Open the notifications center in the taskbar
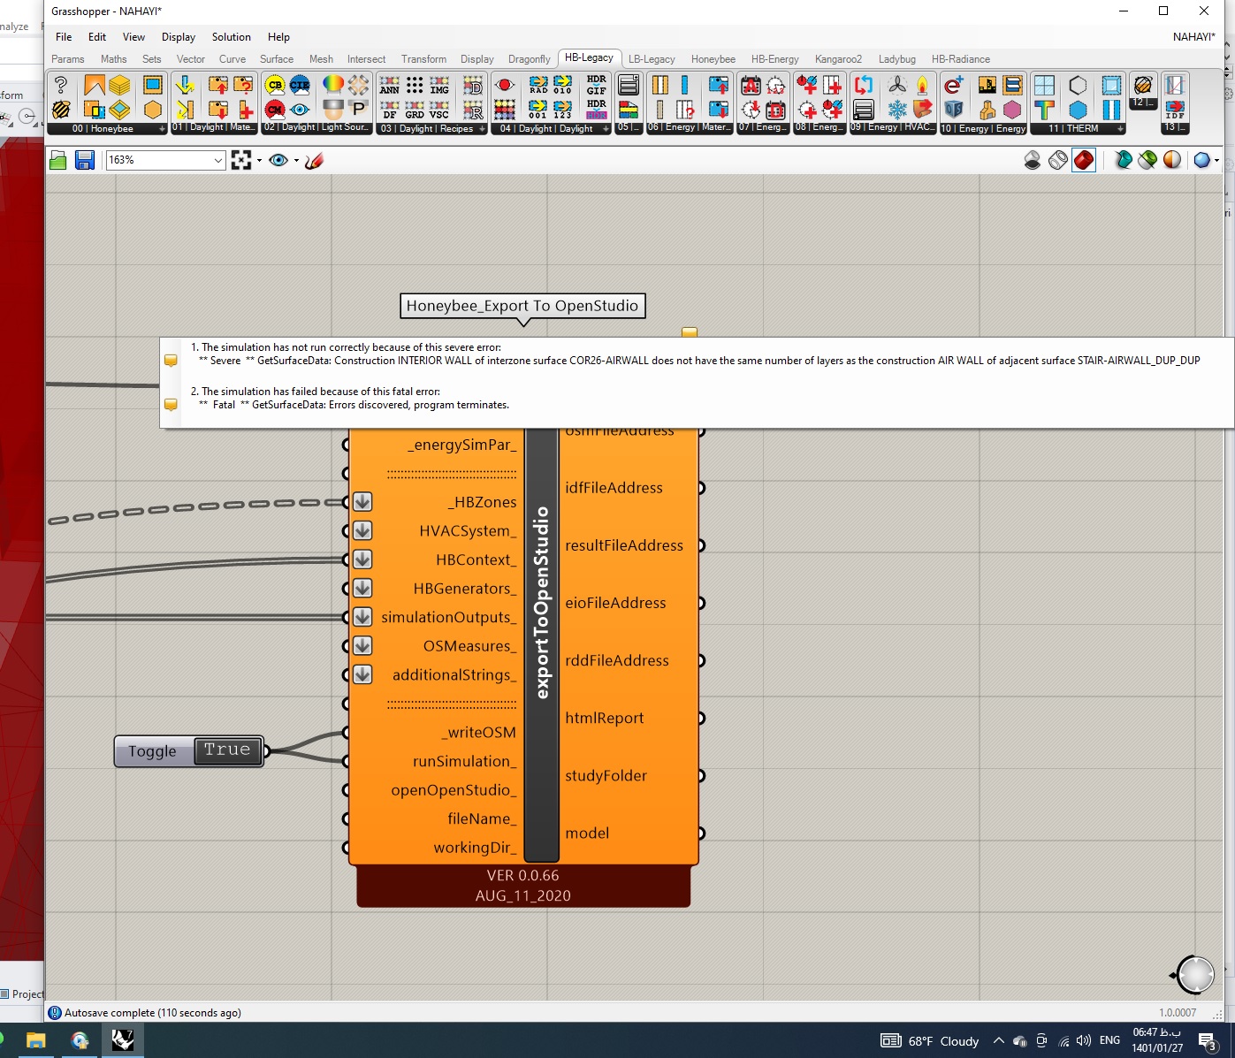1235x1058 pixels. (1208, 1040)
